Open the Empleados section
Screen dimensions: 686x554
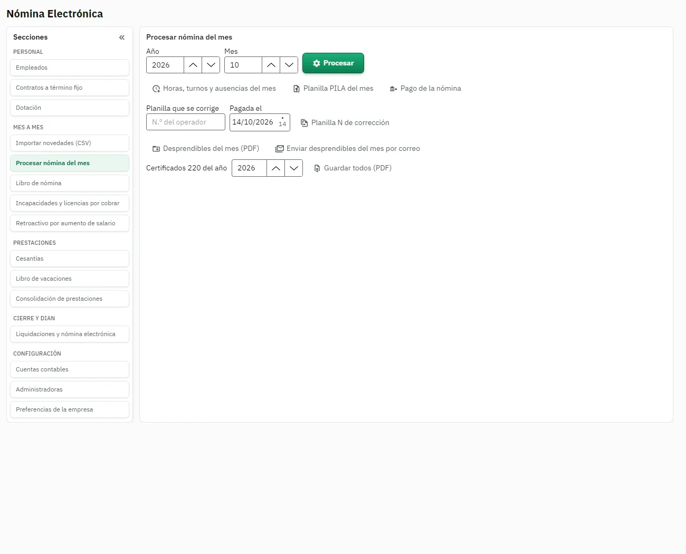(x=70, y=68)
